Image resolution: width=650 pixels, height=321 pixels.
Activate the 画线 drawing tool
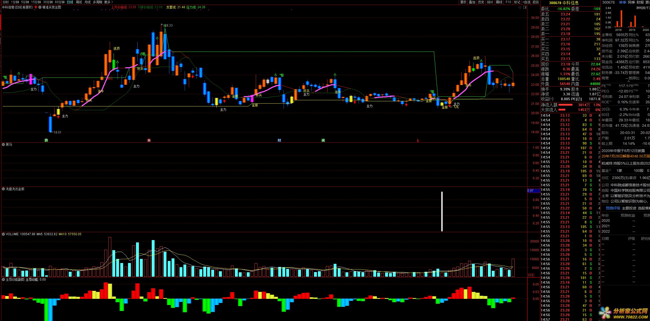[x=499, y=2]
